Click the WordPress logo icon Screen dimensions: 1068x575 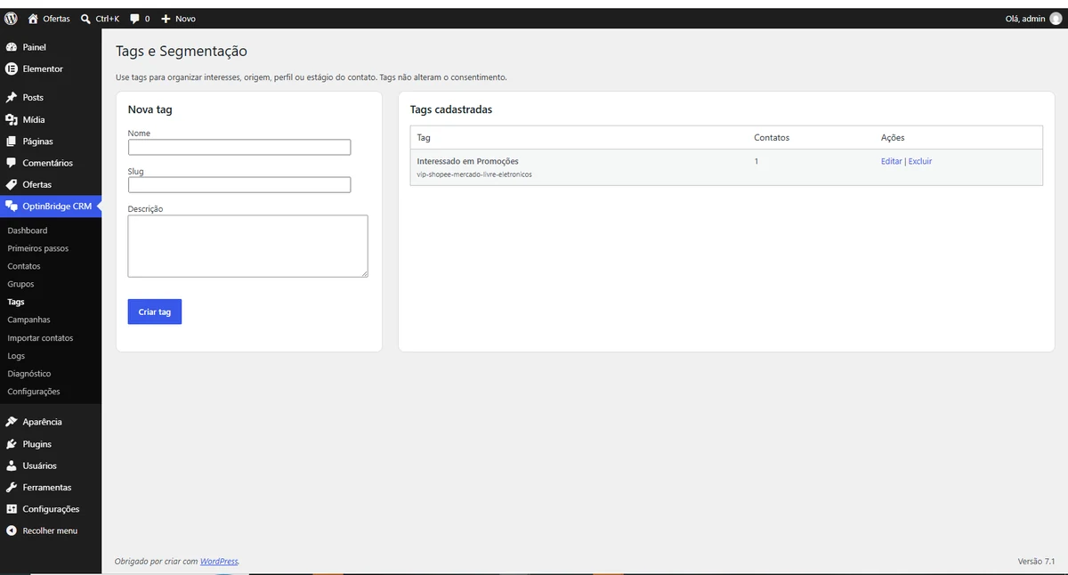coord(11,19)
